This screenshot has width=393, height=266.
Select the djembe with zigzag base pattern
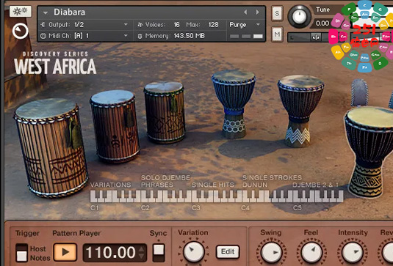(x=300, y=111)
